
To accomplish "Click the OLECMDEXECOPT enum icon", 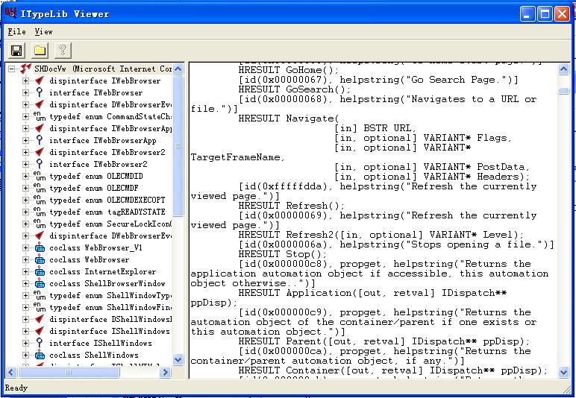I will point(40,200).
